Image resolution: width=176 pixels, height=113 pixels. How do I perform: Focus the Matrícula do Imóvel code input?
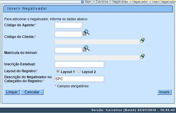coord(68,50)
